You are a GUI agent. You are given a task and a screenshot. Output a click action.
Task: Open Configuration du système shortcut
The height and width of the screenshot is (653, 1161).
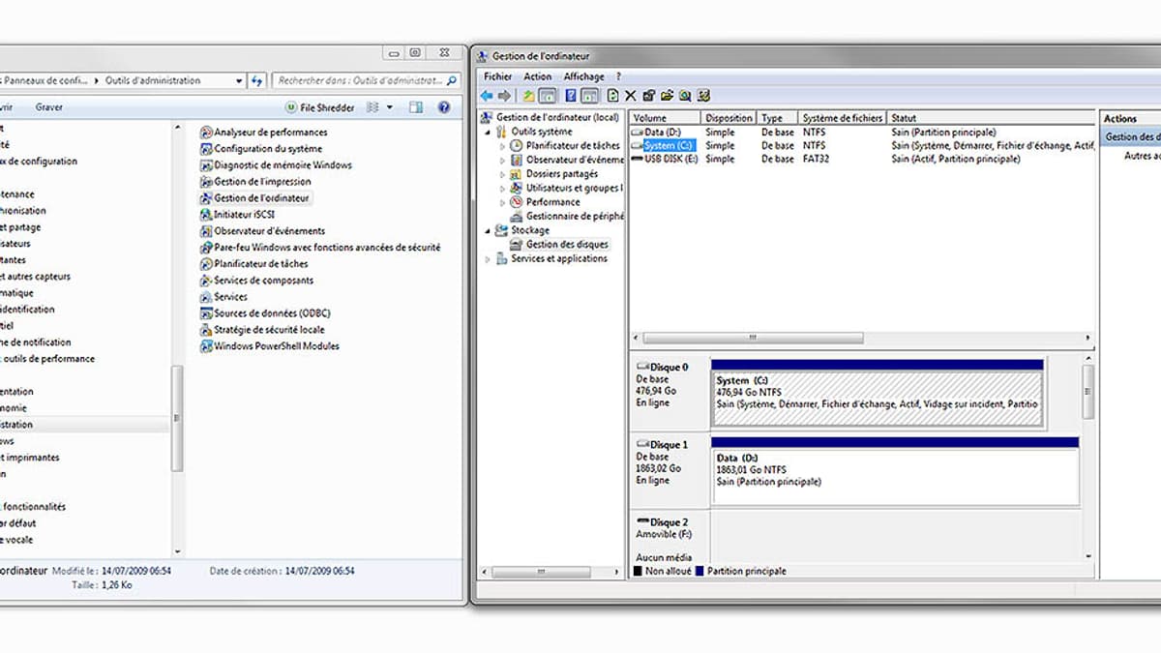tap(261, 149)
